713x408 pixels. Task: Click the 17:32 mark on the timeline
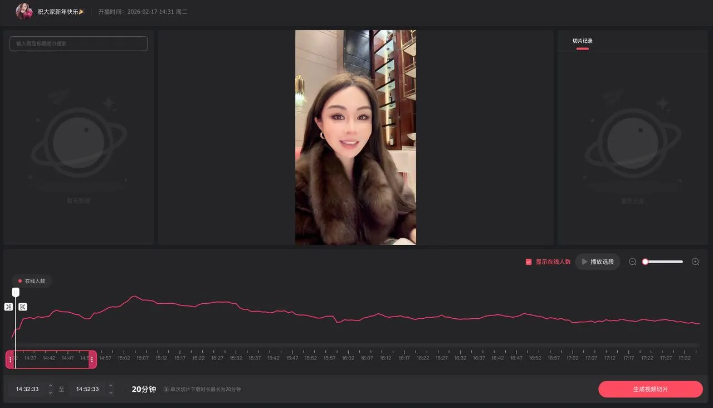[685, 358]
